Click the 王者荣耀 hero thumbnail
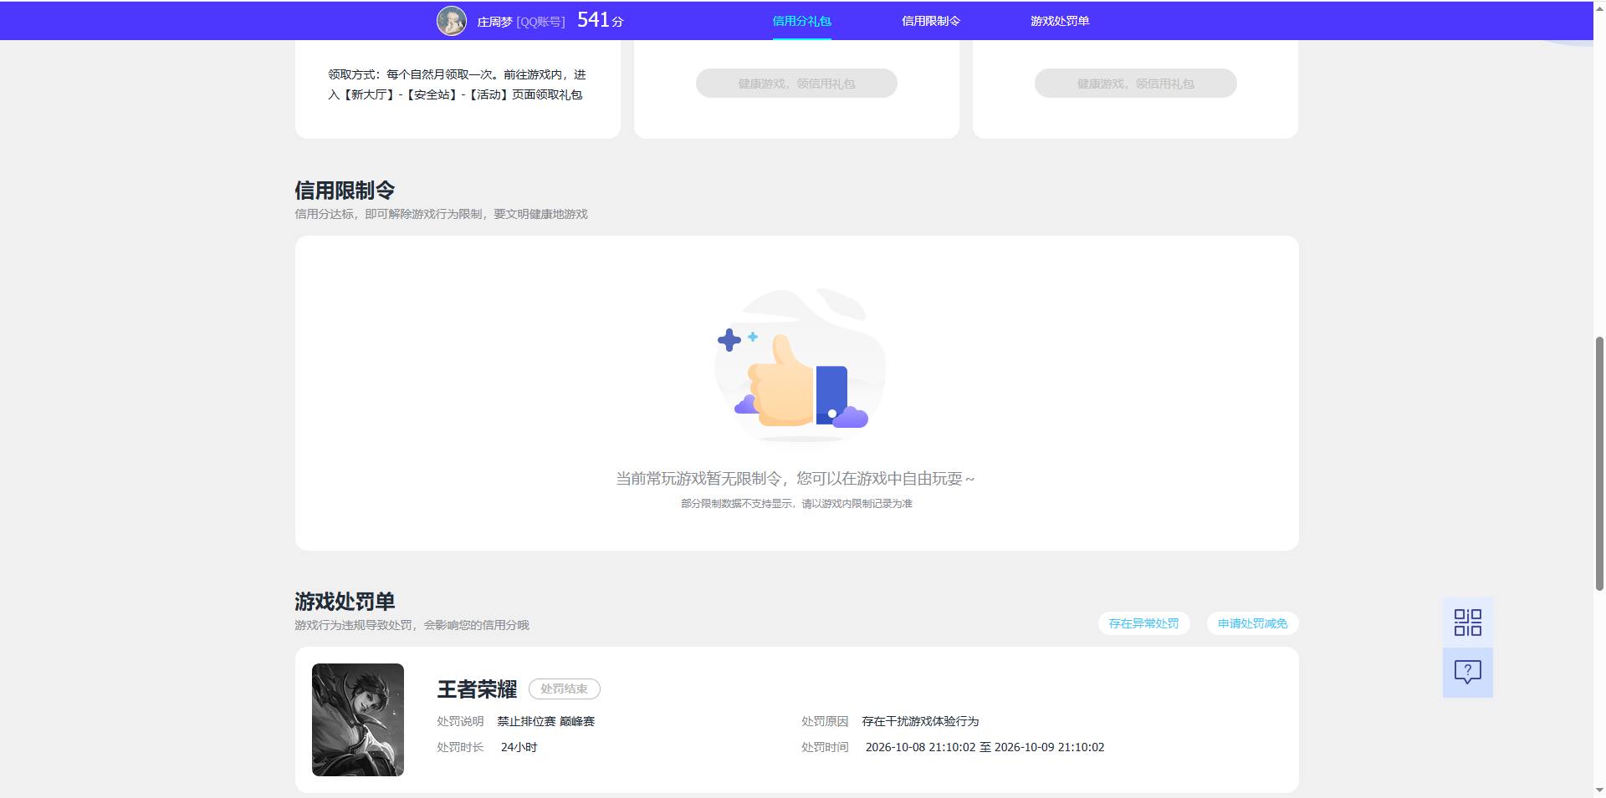 point(358,719)
